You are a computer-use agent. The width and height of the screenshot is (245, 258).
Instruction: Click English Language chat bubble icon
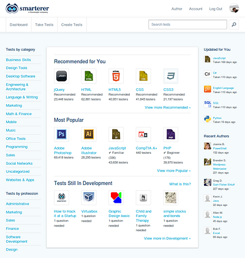208,89
